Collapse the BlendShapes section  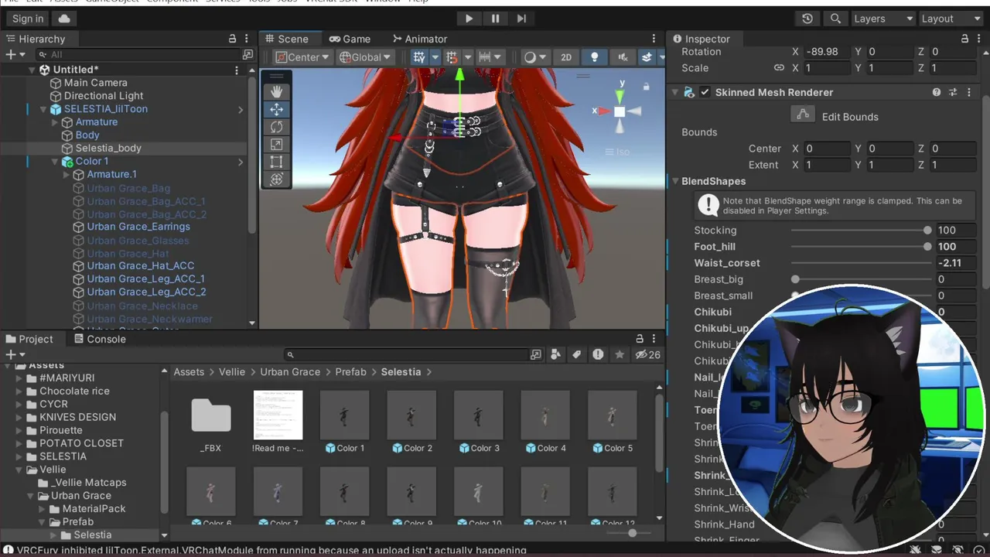coord(674,181)
